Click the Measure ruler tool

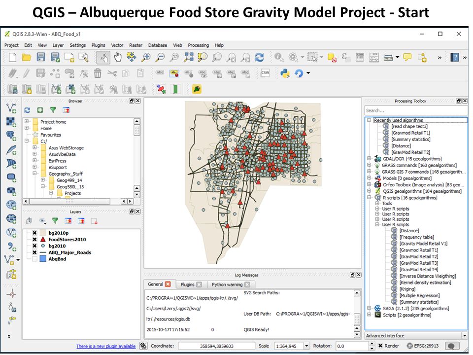pyautogui.click(x=388, y=57)
